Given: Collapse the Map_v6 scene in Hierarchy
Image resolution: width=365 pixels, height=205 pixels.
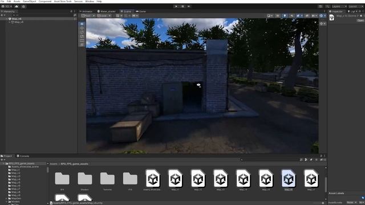Looking at the screenshot, I should [x=7, y=19].
